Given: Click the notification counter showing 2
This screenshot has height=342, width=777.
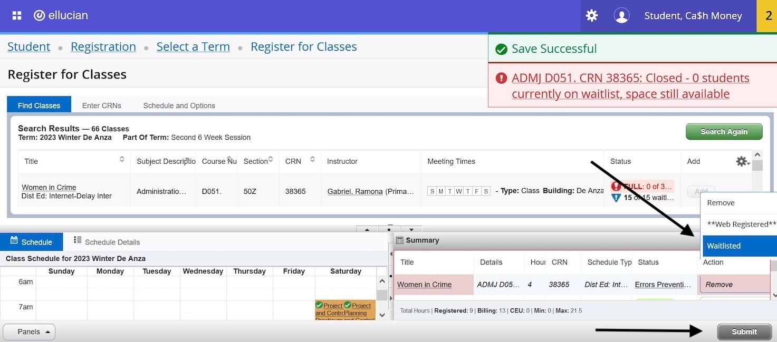Looking at the screenshot, I should click(x=768, y=15).
